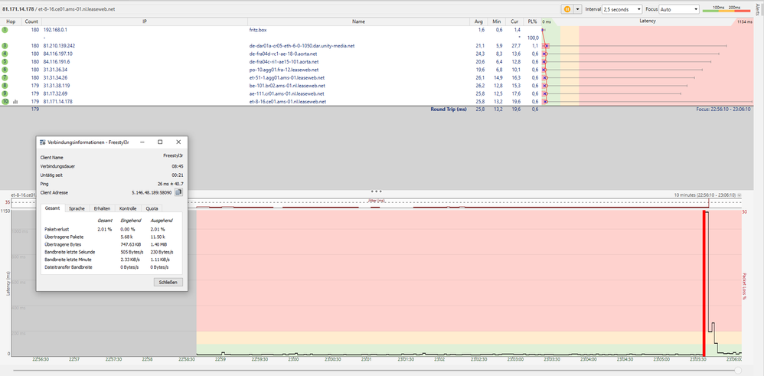Click hostname ae-111.cr01.ams-01.nl.leaseweb.net
Image resolution: width=764 pixels, height=376 pixels.
coord(287,93)
